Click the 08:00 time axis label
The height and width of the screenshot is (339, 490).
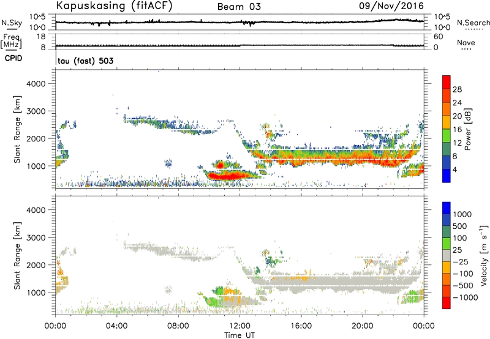click(x=178, y=326)
